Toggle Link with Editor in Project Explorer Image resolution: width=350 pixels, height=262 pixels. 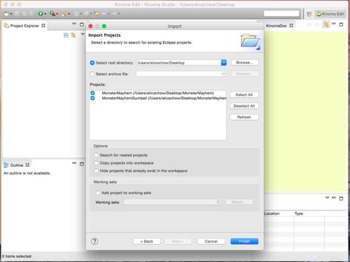[73, 35]
